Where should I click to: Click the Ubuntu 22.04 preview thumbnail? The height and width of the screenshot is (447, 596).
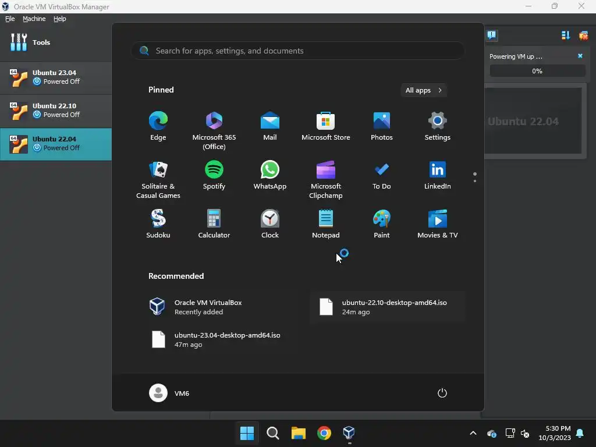[533, 120]
